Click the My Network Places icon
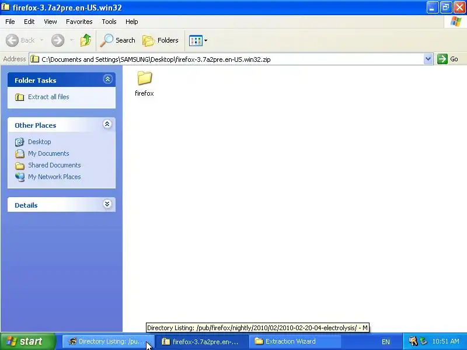This screenshot has width=467, height=350. (19, 177)
